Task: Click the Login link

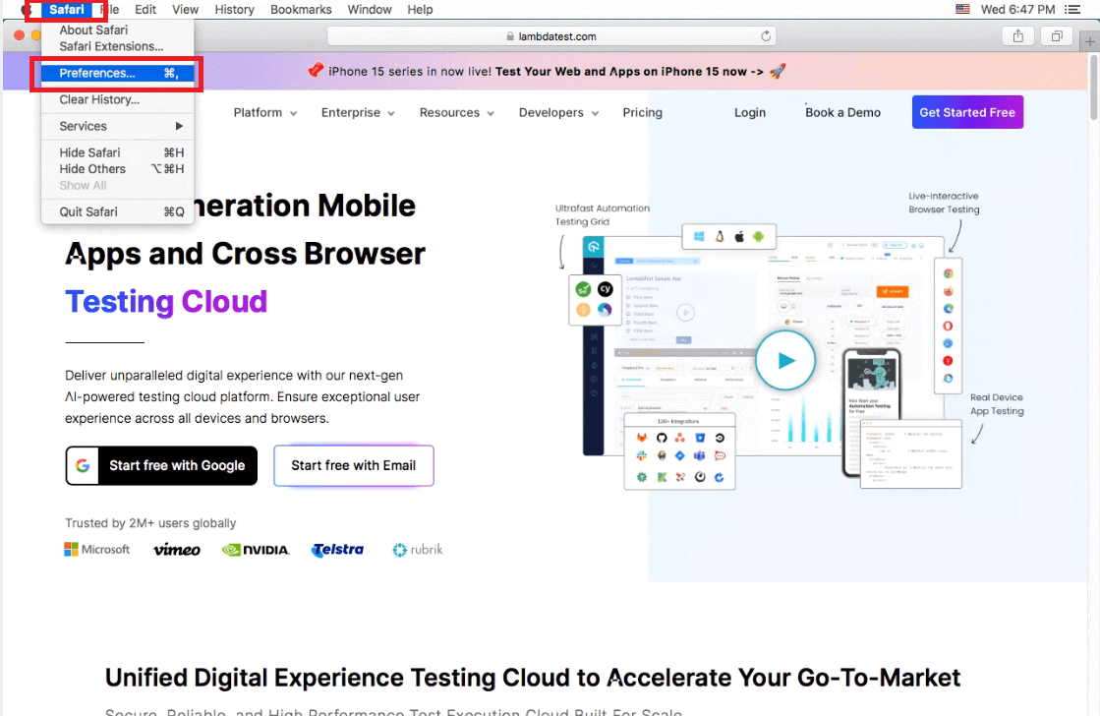Action: coord(750,112)
